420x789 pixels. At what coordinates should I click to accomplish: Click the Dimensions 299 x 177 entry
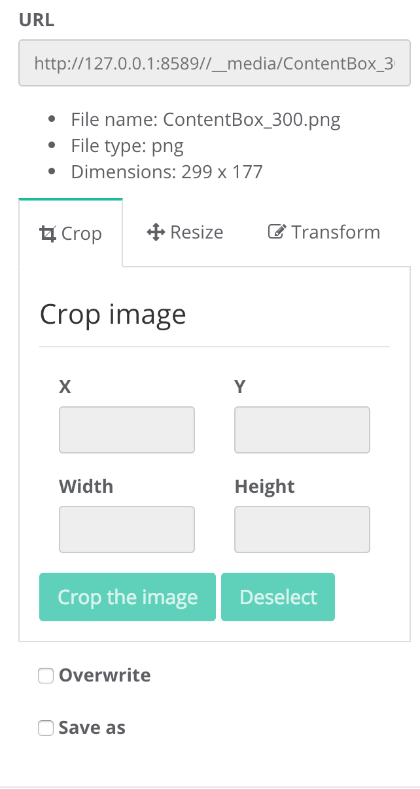tap(167, 172)
